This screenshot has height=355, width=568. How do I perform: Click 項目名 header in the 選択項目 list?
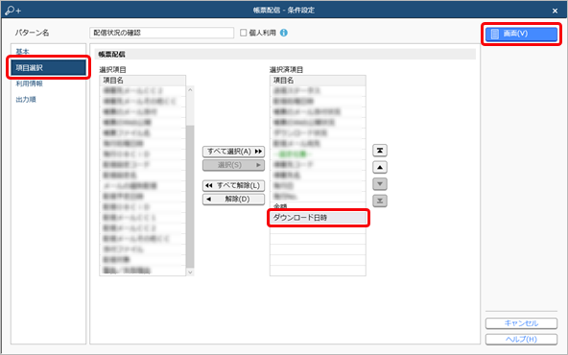[x=143, y=81]
